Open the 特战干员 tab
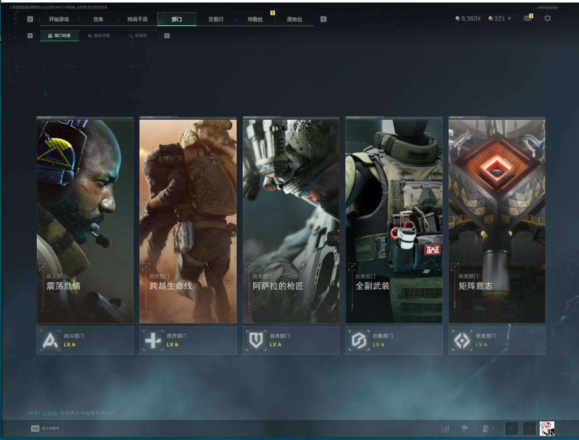This screenshot has width=579, height=440. click(x=137, y=19)
